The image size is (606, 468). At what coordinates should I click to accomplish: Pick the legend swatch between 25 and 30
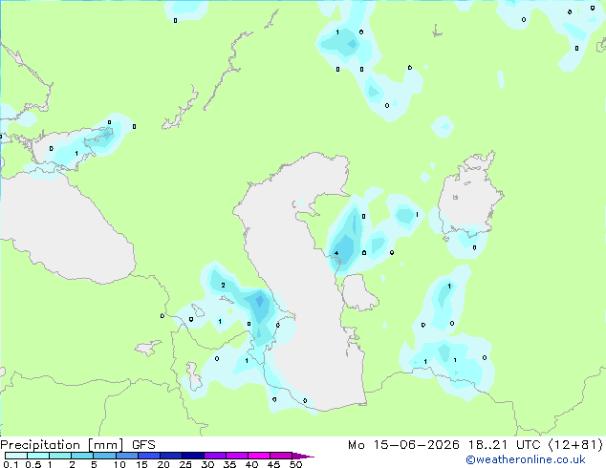coord(192,456)
